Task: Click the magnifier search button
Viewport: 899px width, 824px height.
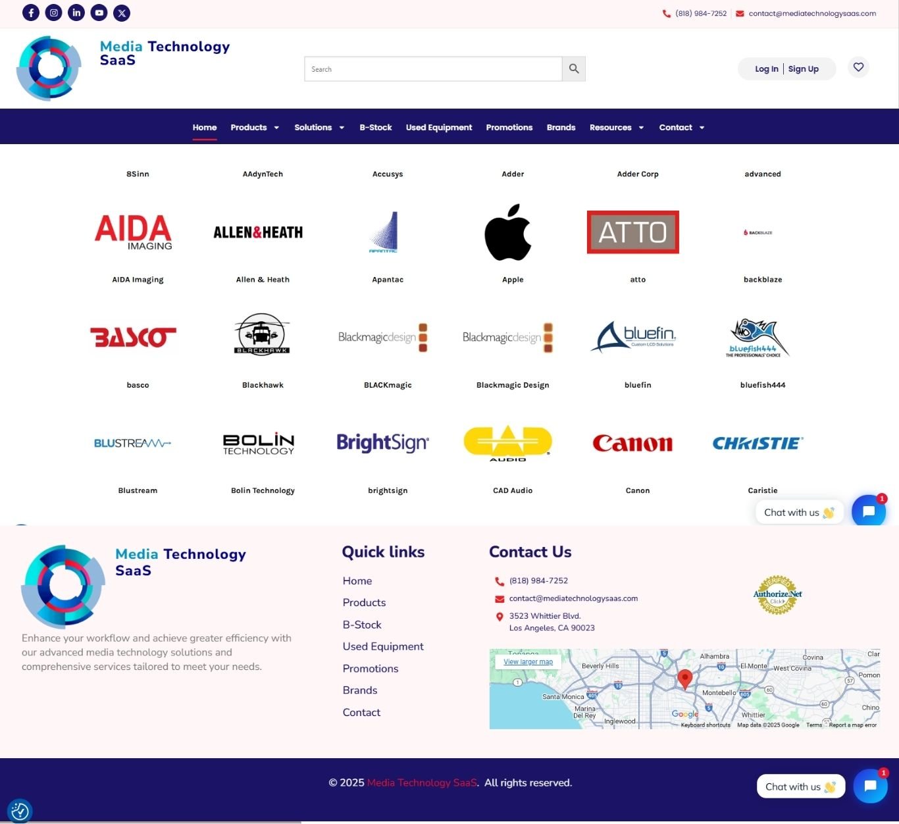Action: pos(574,68)
